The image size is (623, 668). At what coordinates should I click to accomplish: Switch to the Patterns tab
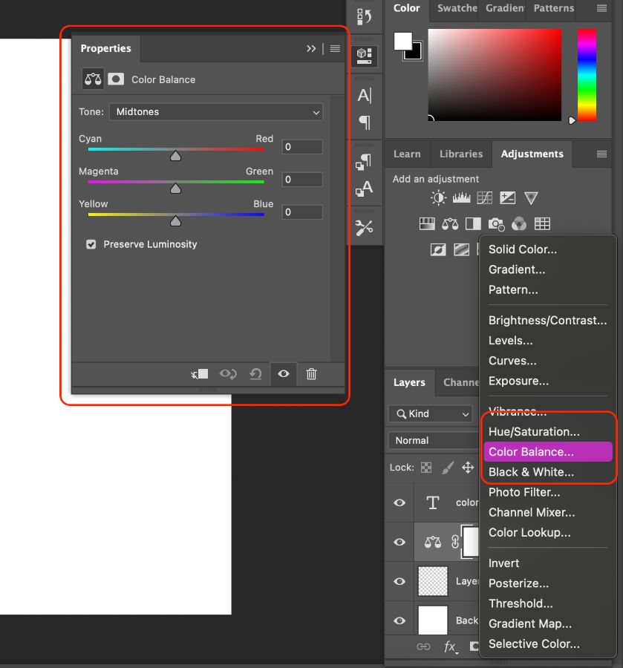(x=553, y=8)
